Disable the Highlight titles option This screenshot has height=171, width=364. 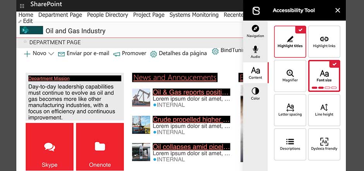[290, 42]
